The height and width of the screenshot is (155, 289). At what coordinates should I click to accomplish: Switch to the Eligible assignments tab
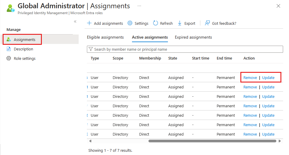(105, 37)
